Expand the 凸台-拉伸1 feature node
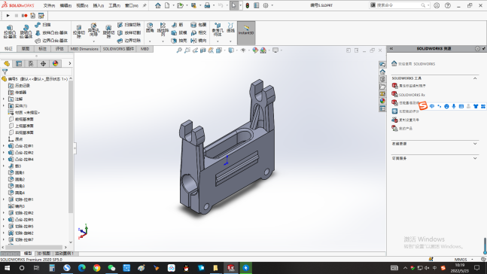This screenshot has width=487, height=274. point(4,146)
